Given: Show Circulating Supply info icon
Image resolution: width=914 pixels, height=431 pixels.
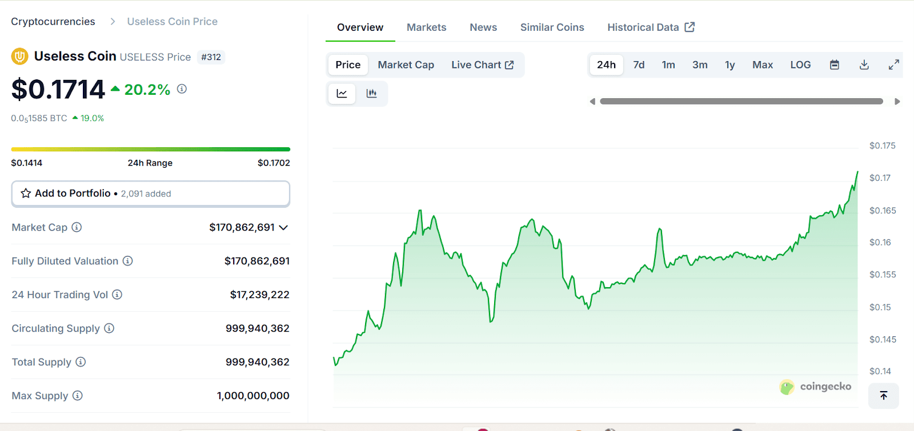Looking at the screenshot, I should [109, 328].
